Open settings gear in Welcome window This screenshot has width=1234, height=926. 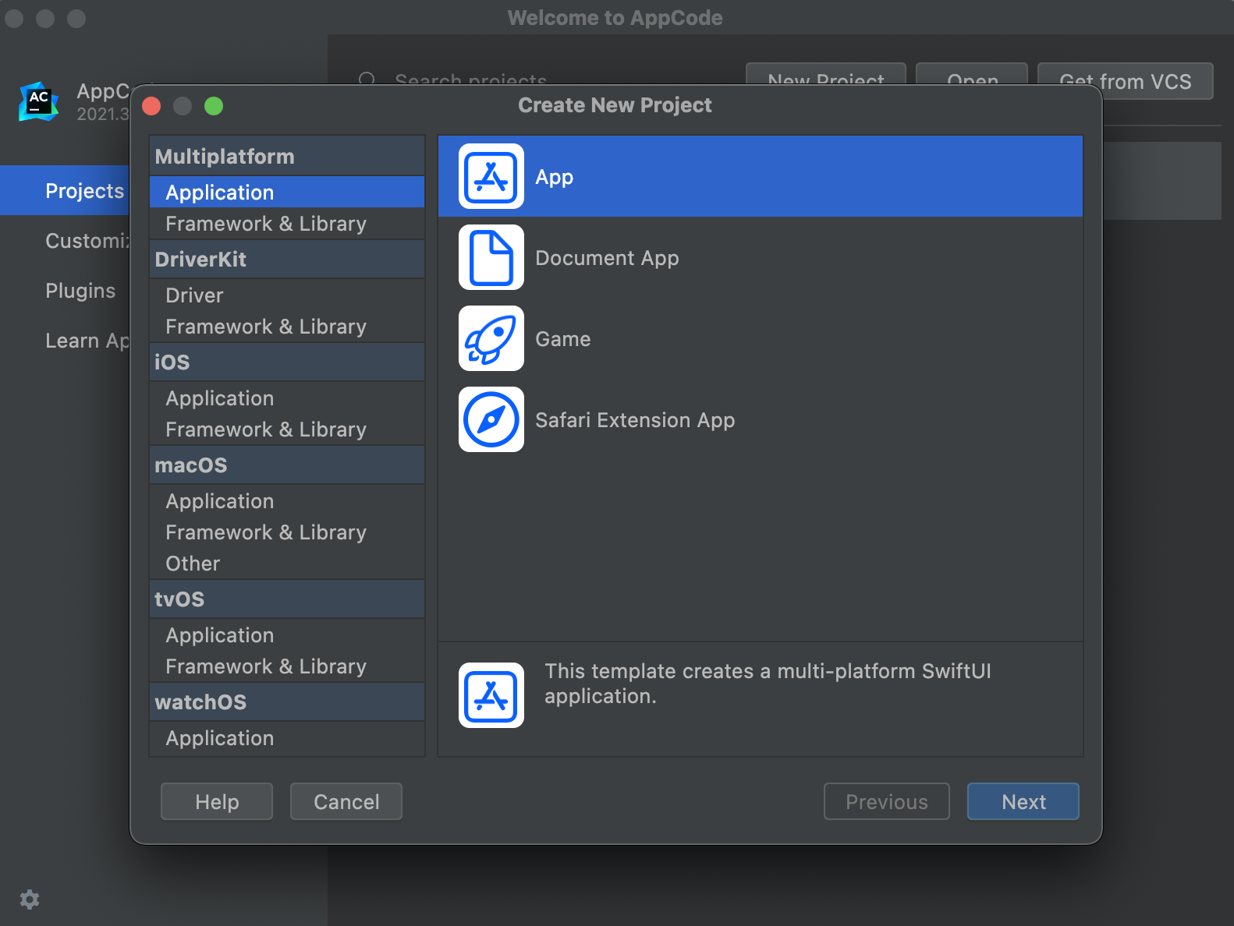(x=30, y=899)
